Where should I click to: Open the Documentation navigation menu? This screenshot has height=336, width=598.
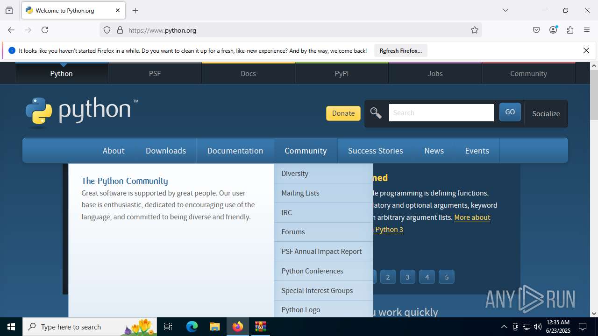click(x=235, y=151)
